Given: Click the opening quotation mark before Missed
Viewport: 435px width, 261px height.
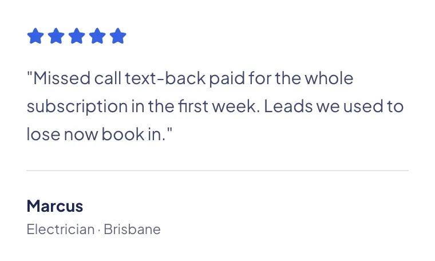Looking at the screenshot, I should 30,74.
